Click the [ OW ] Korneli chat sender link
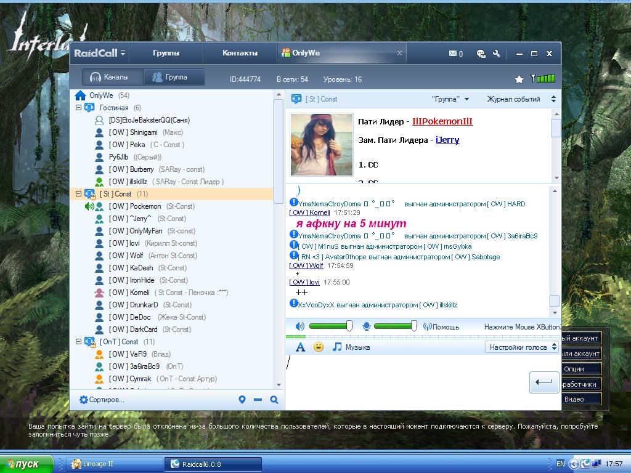This screenshot has width=631, height=473. (309, 212)
